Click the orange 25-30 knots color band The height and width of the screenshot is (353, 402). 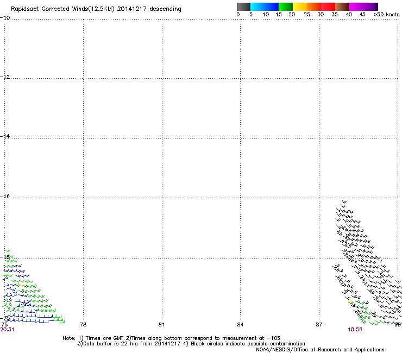coord(314,7)
